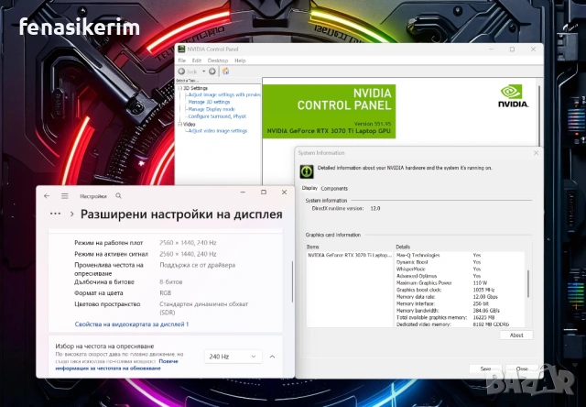Click the Graphics boost clock row
The width and height of the screenshot is (586, 407).
[x=460, y=290]
